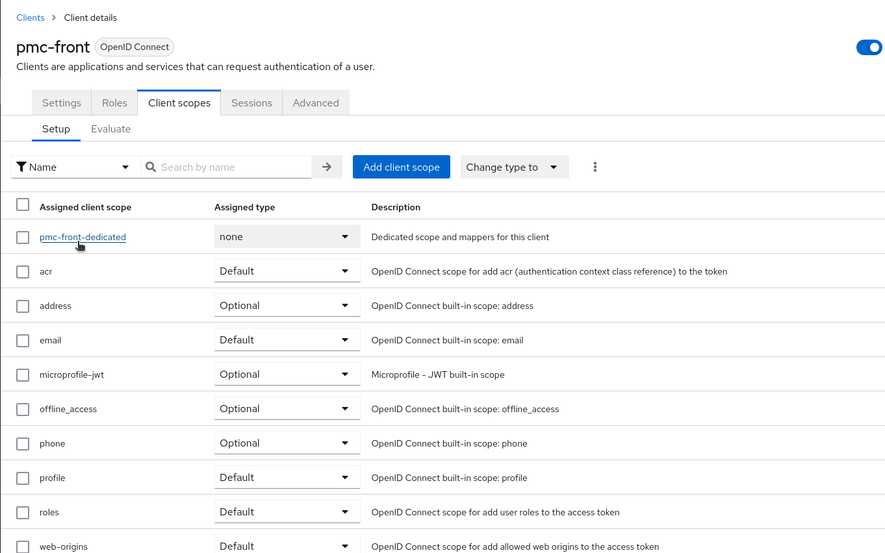This screenshot has width=885, height=553.
Task: Click the search arrow submit button
Action: tap(327, 167)
